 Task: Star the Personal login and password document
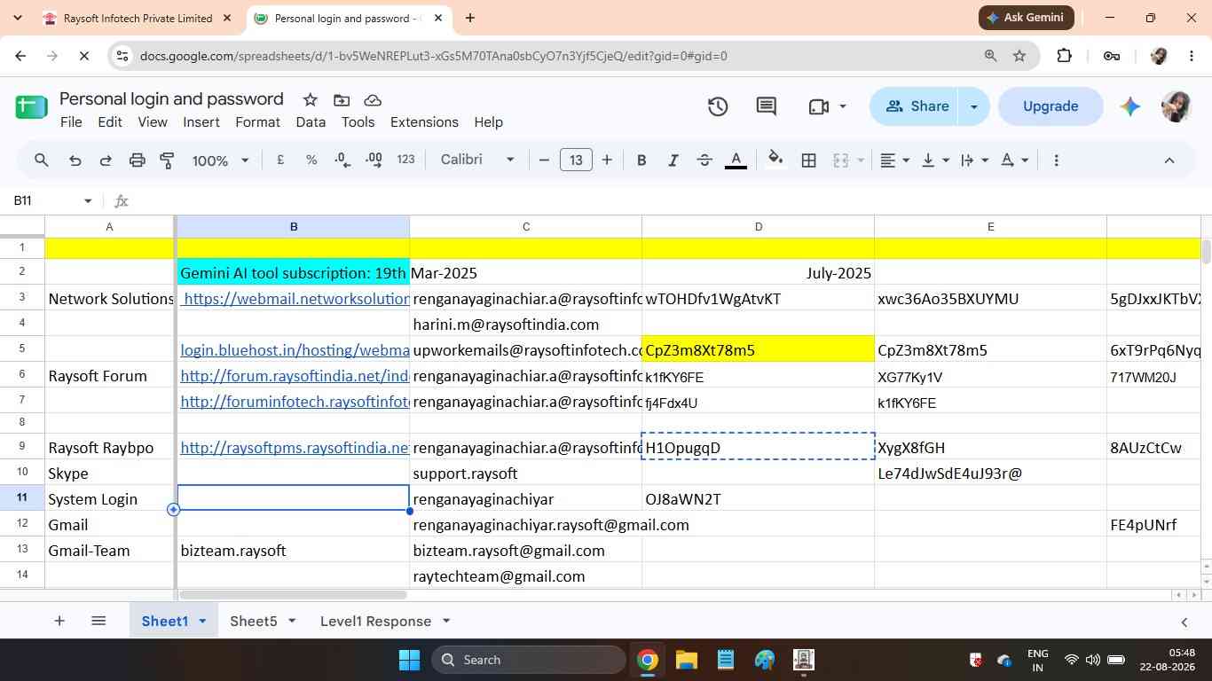coord(310,99)
